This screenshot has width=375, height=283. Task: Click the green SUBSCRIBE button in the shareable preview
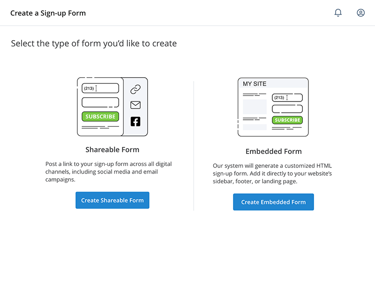tap(100, 116)
